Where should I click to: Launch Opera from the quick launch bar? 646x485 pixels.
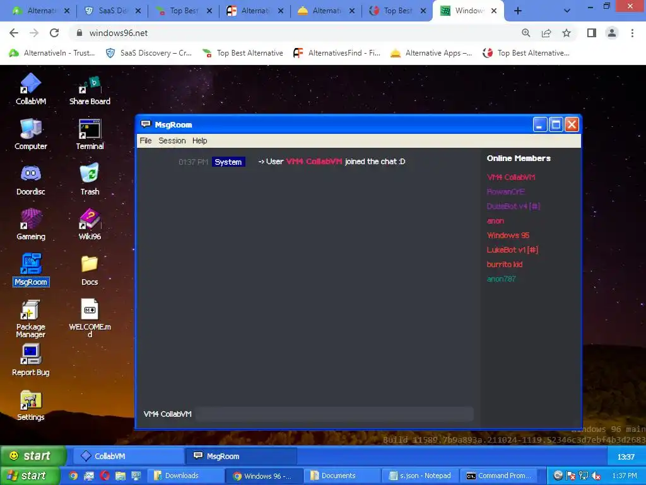[x=105, y=476]
